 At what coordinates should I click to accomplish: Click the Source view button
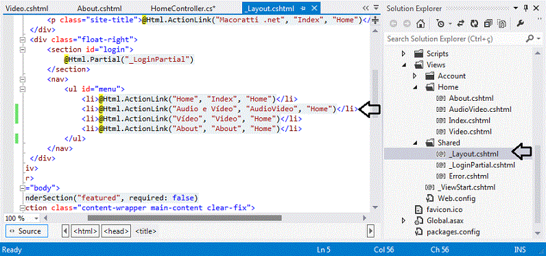pyautogui.click(x=27, y=231)
